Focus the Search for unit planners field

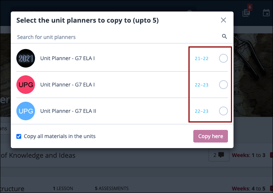tap(118, 37)
